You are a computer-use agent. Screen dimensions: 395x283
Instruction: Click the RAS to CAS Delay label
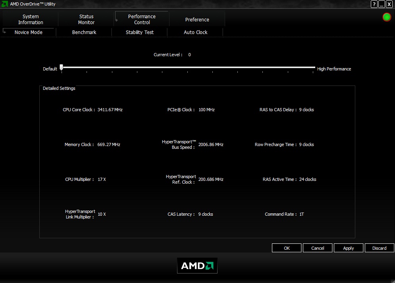(x=278, y=110)
